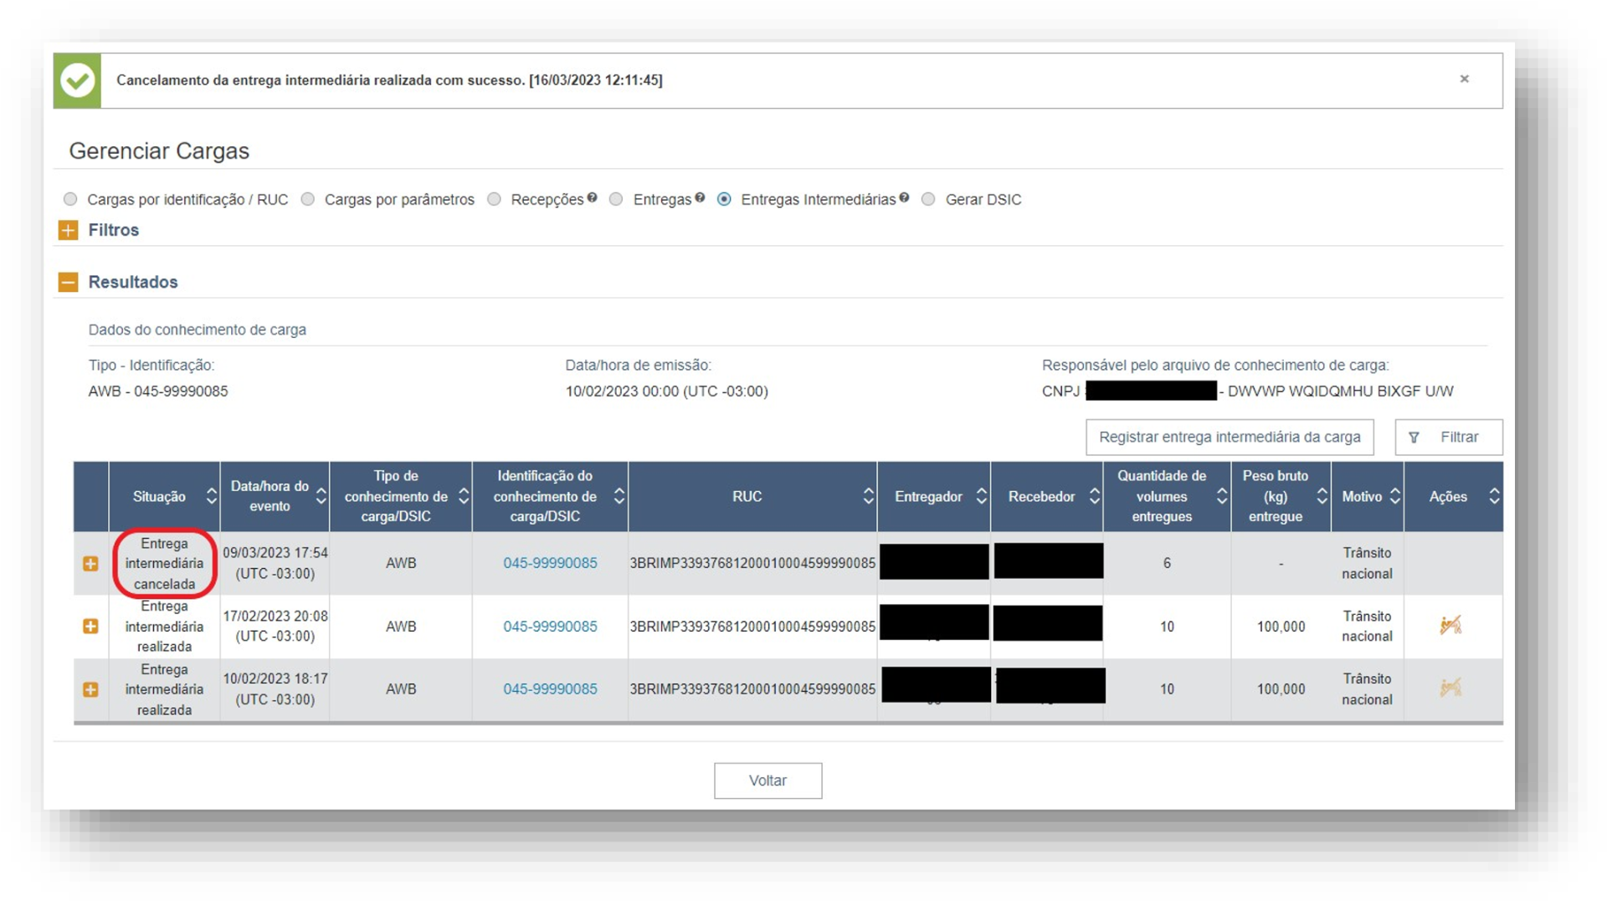This screenshot has width=1607, height=901.
Task: Sort table by Ações column
Action: 1494,497
